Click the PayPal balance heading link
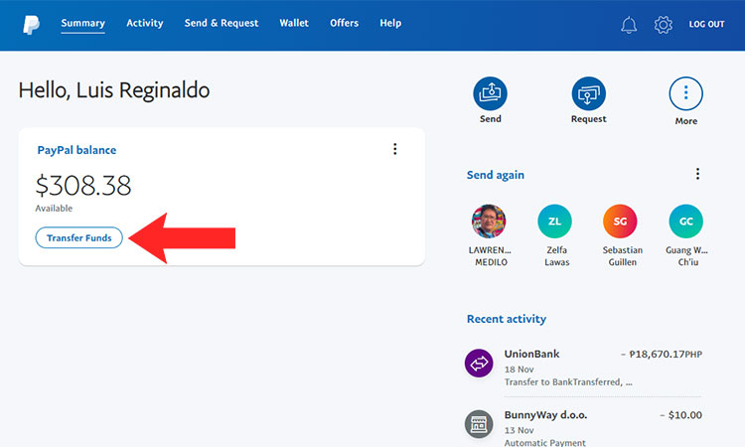Viewport: 745px width, 447px height. click(76, 150)
